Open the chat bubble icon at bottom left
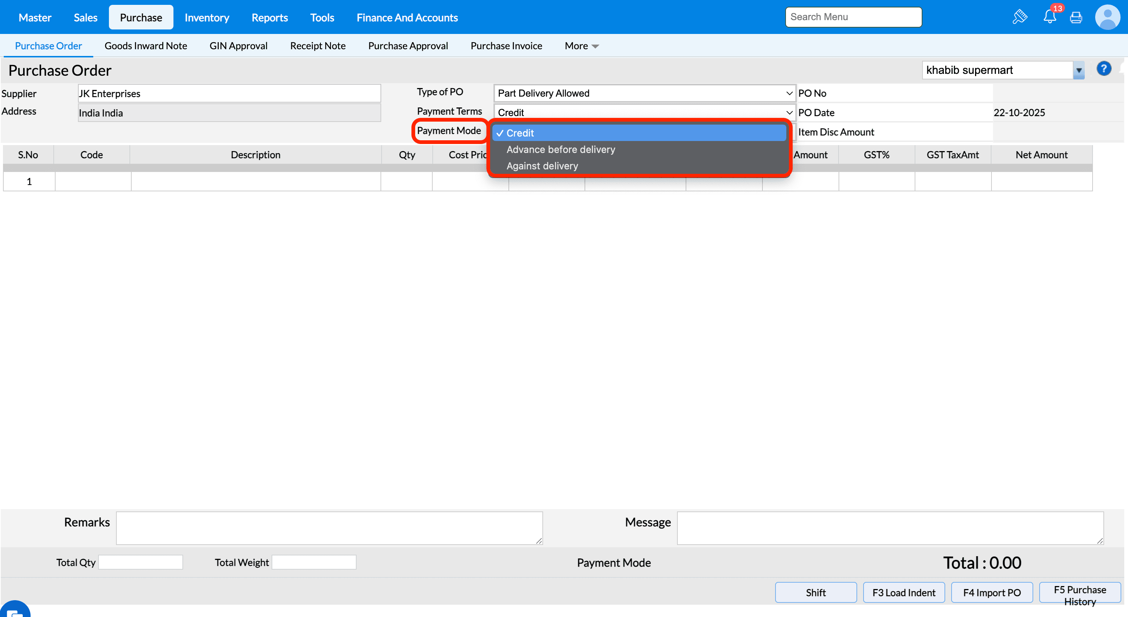The image size is (1128, 617). pyautogui.click(x=15, y=611)
